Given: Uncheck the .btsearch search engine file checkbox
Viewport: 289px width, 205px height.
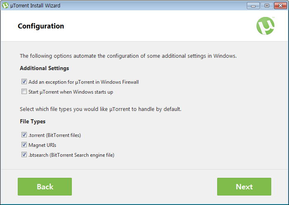Looking at the screenshot, I should pos(24,155).
